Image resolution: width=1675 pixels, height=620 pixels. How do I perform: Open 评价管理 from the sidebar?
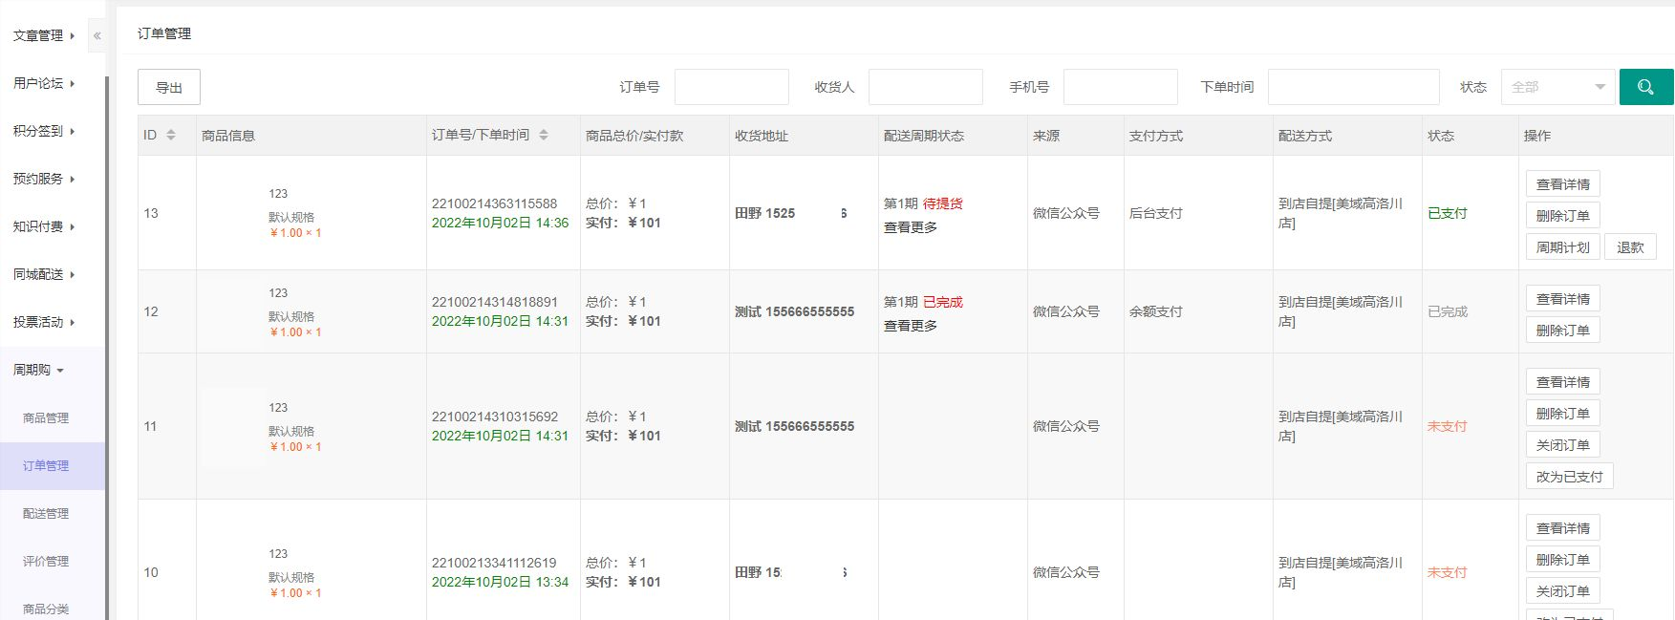(46, 561)
